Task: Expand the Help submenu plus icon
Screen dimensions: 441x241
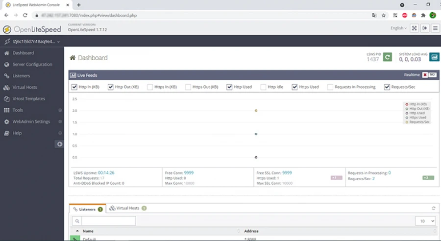Action: pos(60,133)
